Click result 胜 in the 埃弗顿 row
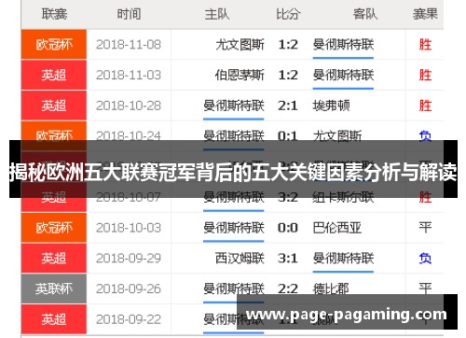The width and height of the screenshot is (466, 338). pyautogui.click(x=425, y=106)
